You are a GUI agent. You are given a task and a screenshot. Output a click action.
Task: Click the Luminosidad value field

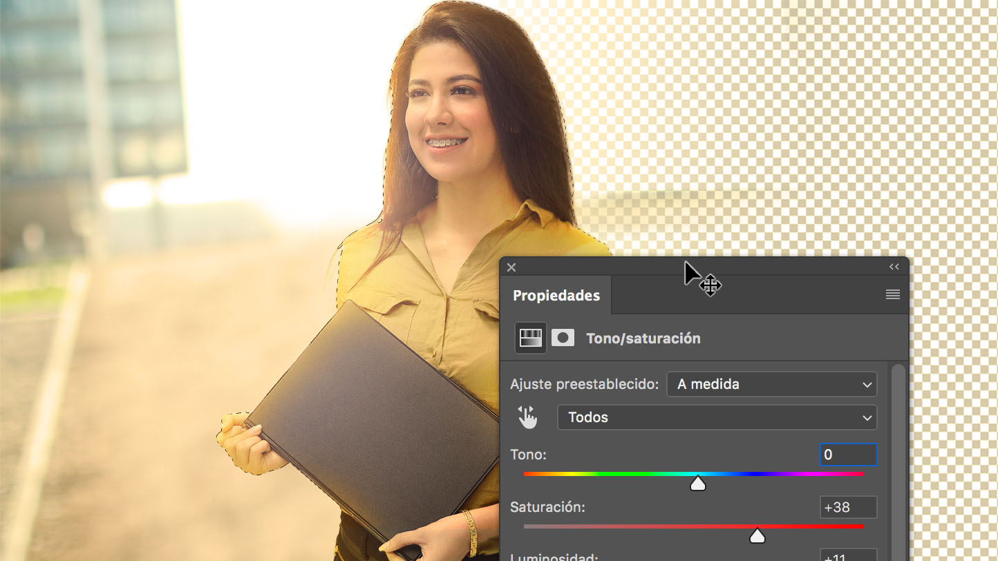coord(848,556)
